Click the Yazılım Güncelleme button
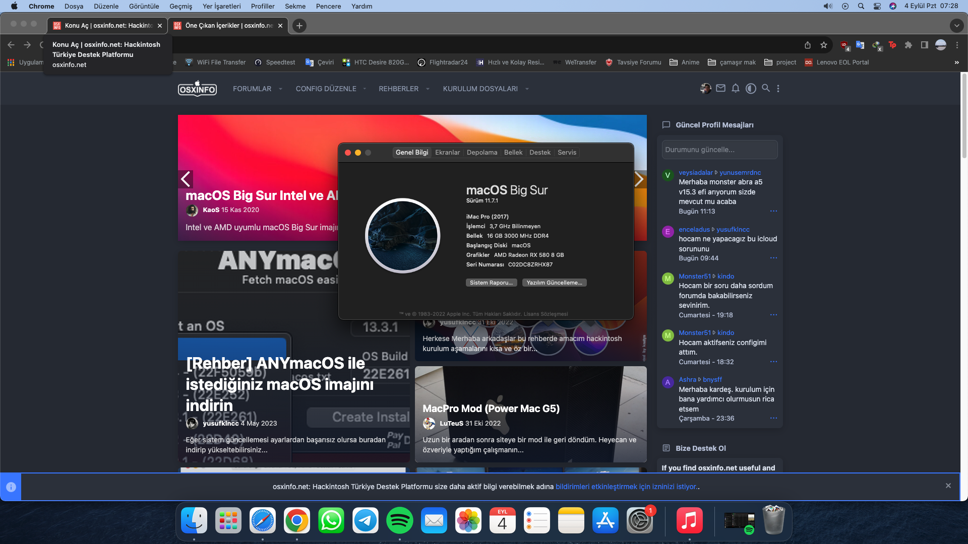This screenshot has width=968, height=544. [554, 283]
